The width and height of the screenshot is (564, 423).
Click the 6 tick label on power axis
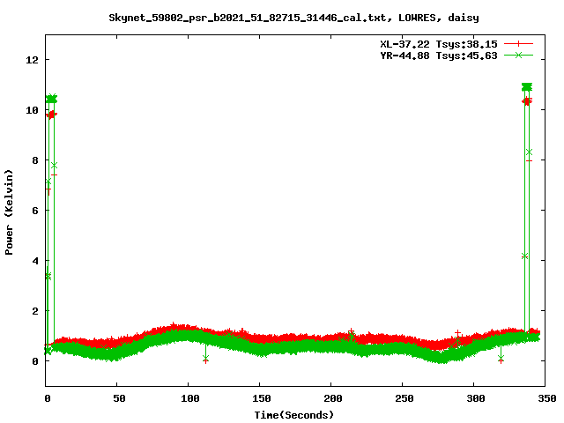(35, 211)
